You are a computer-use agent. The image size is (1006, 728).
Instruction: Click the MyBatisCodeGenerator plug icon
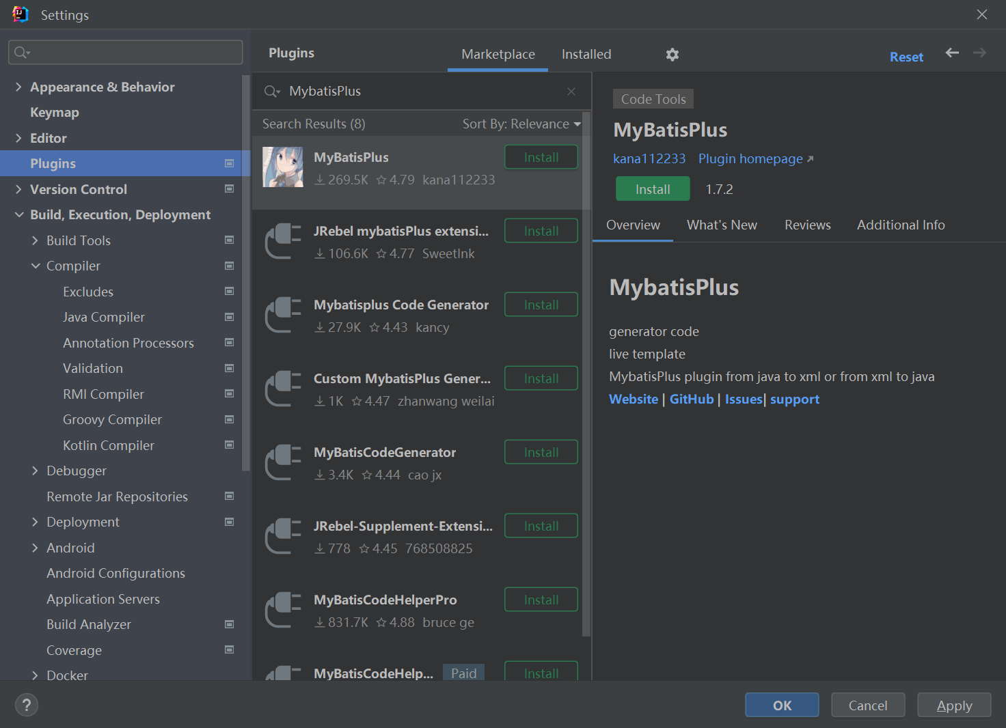click(283, 462)
